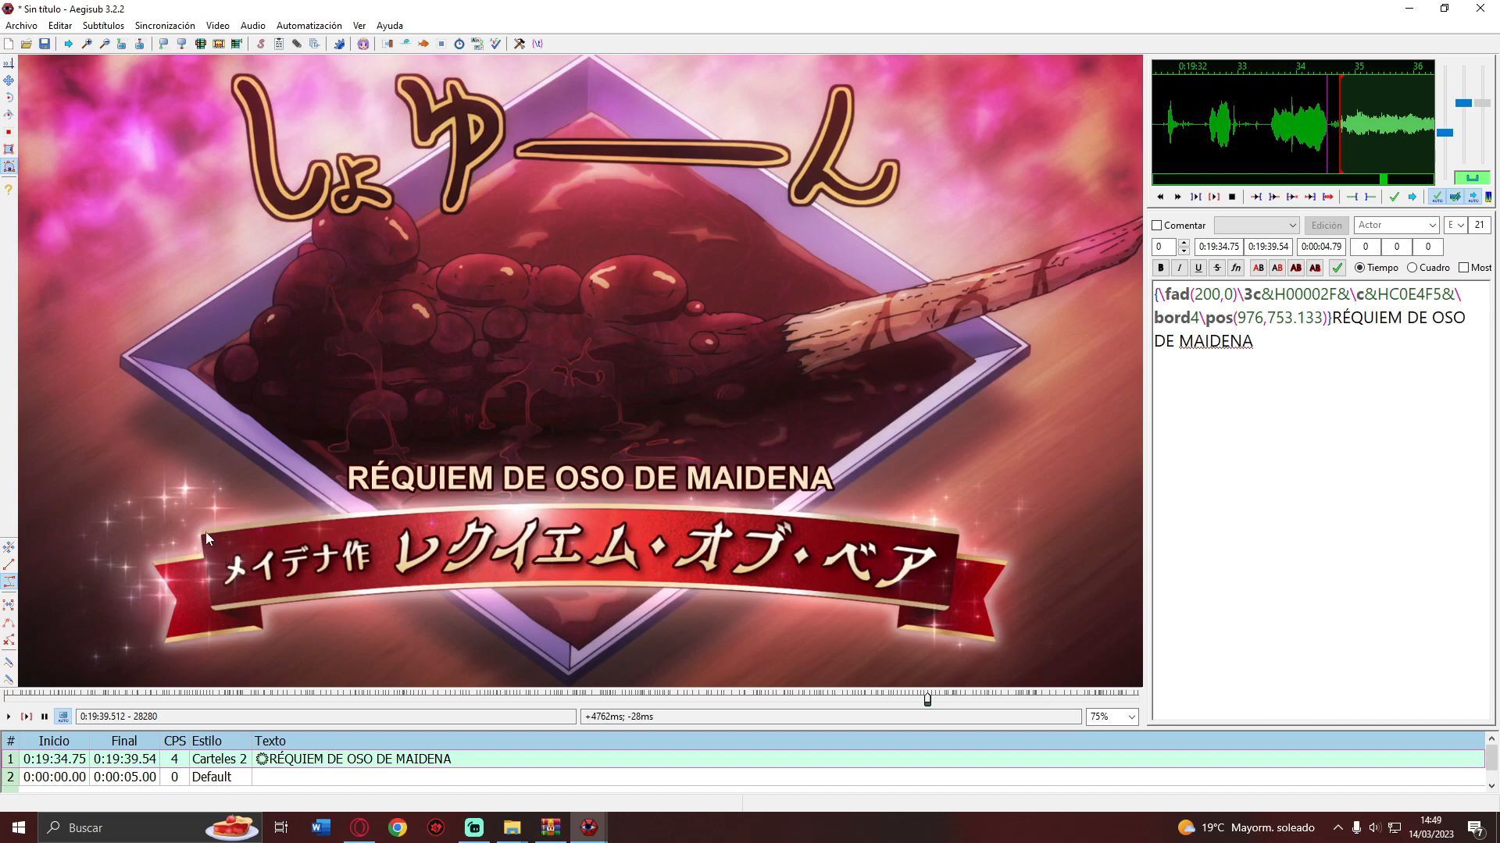Viewport: 1500px width, 843px height.
Task: Commit line with green checkmark in edit box
Action: pos(1337,268)
